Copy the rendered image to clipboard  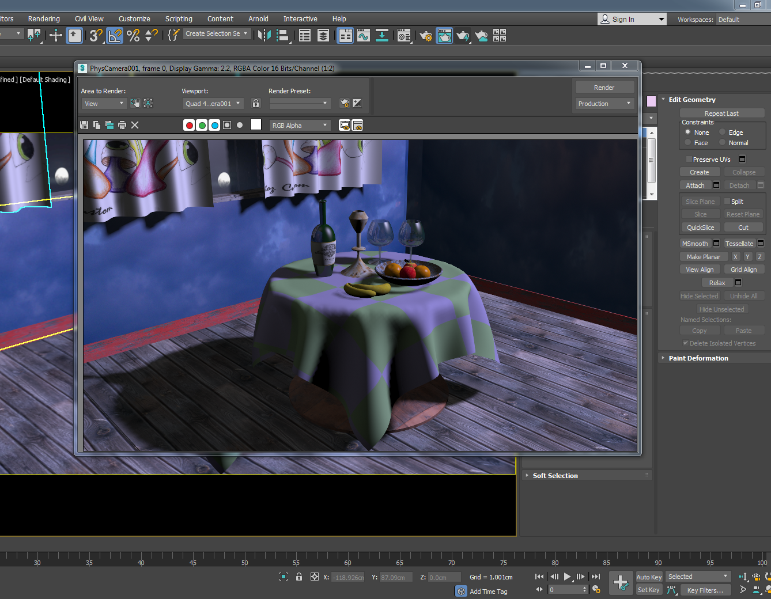click(96, 125)
